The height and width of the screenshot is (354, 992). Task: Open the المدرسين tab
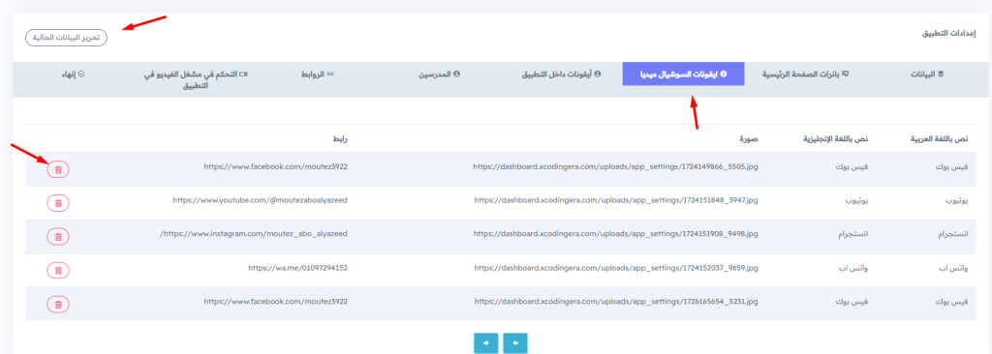pyautogui.click(x=439, y=74)
